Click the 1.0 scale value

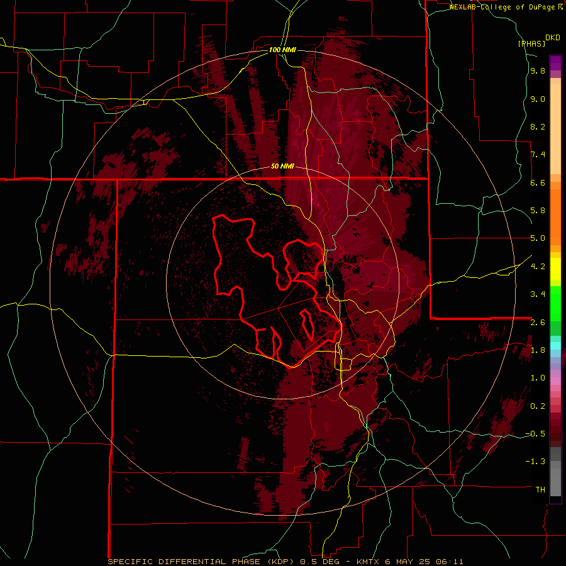(x=538, y=378)
